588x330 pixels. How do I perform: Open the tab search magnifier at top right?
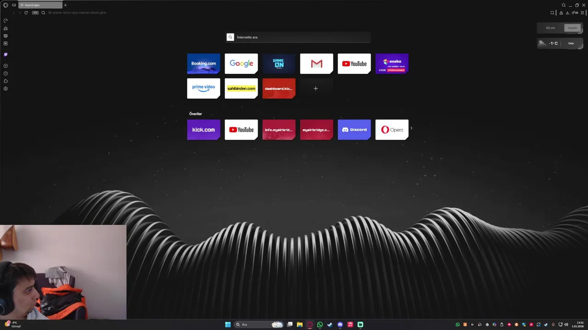(564, 5)
